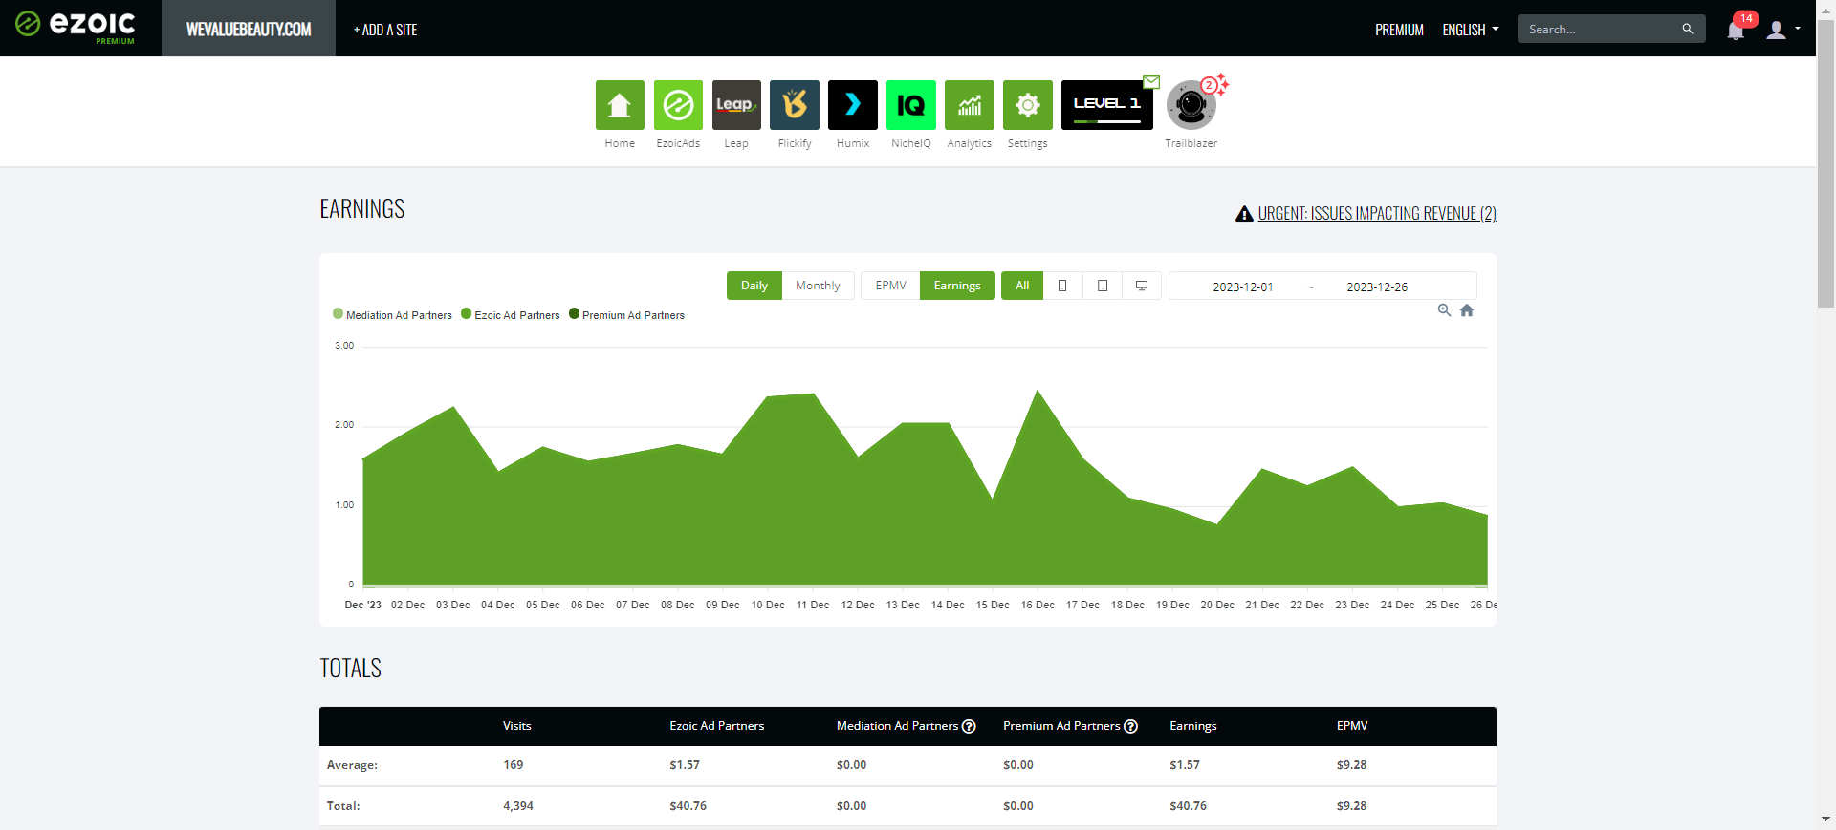The width and height of the screenshot is (1836, 830).
Task: Click the EPMV column header
Action: click(x=1352, y=726)
